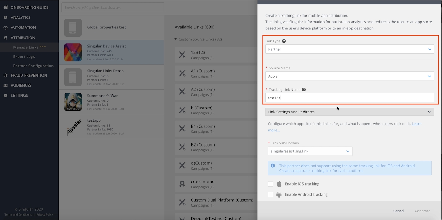This screenshot has width=442, height=220.
Task: Click the Settings gear icon in sidebar
Action: (6, 96)
